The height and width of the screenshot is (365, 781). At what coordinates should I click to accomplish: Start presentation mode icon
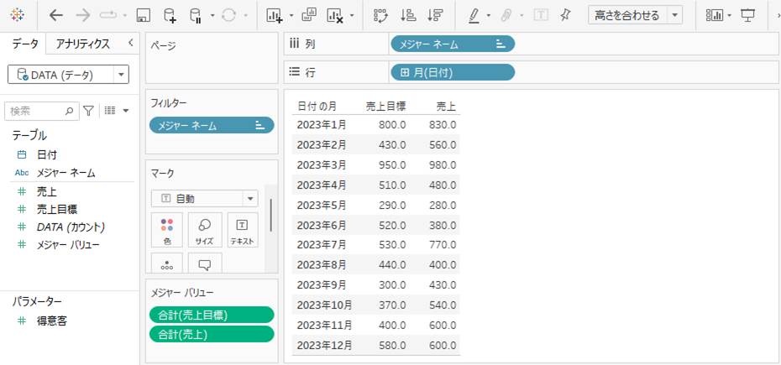747,15
